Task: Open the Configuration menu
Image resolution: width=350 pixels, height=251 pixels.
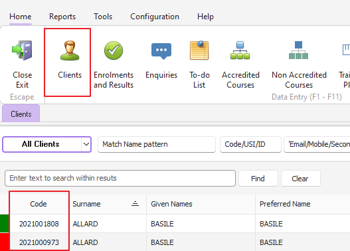Action: (x=155, y=17)
